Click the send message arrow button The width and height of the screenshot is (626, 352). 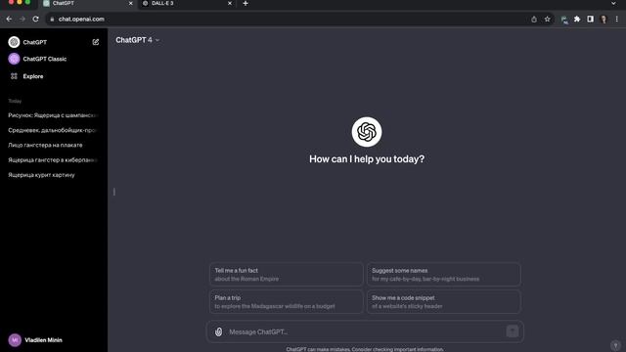pos(513,331)
